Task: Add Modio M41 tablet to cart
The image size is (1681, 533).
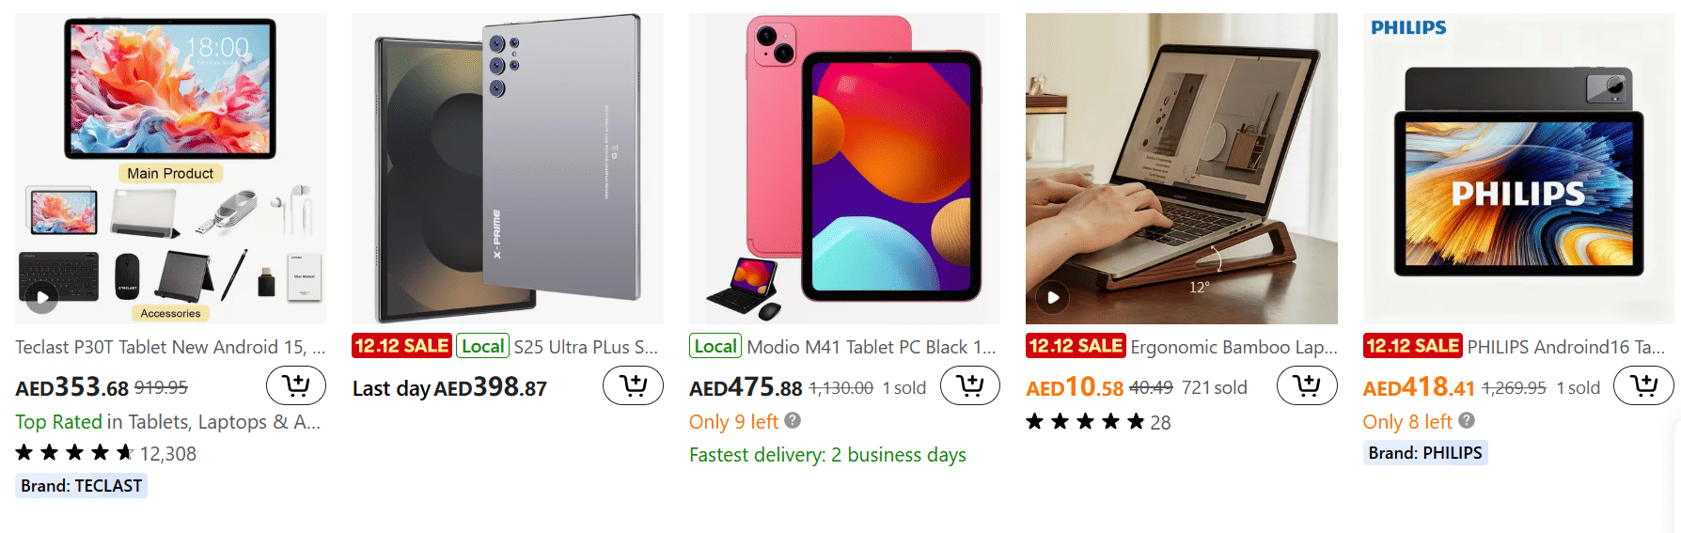Action: pyautogui.click(x=969, y=385)
